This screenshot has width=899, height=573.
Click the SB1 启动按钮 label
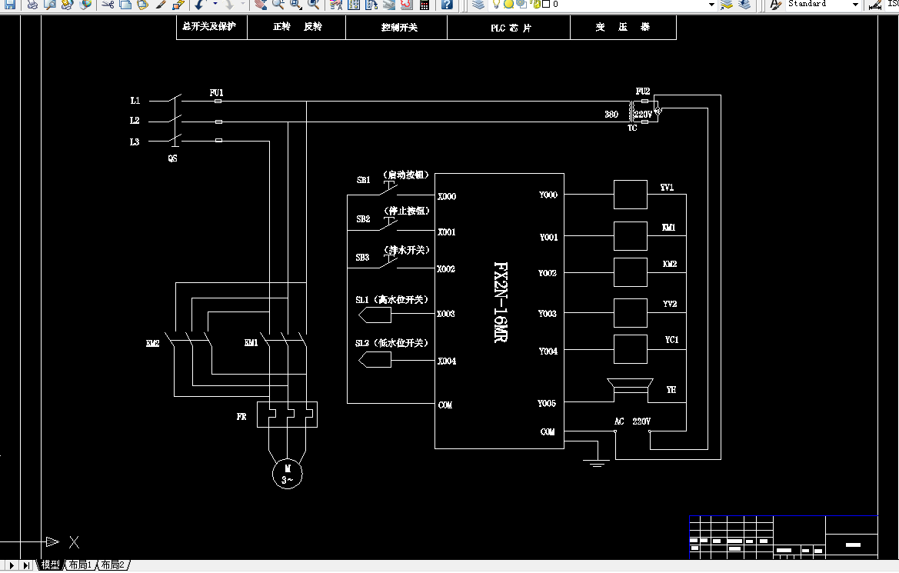pyautogui.click(x=393, y=177)
